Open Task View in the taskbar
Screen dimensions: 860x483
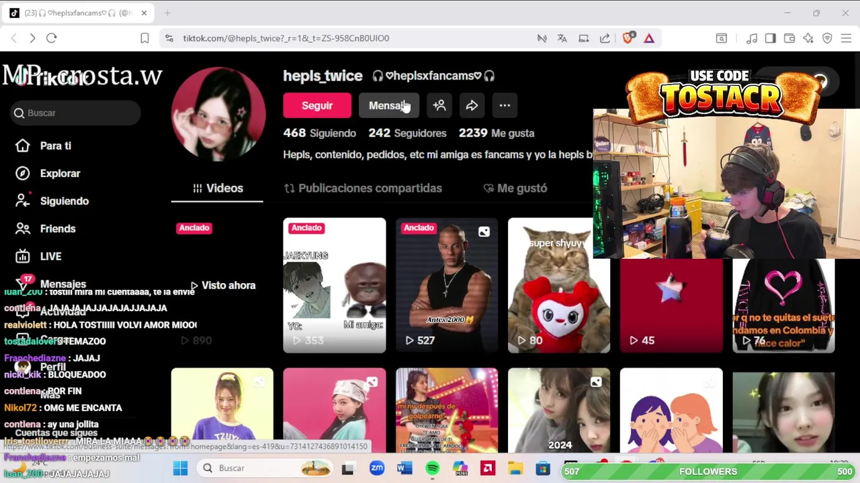click(348, 468)
